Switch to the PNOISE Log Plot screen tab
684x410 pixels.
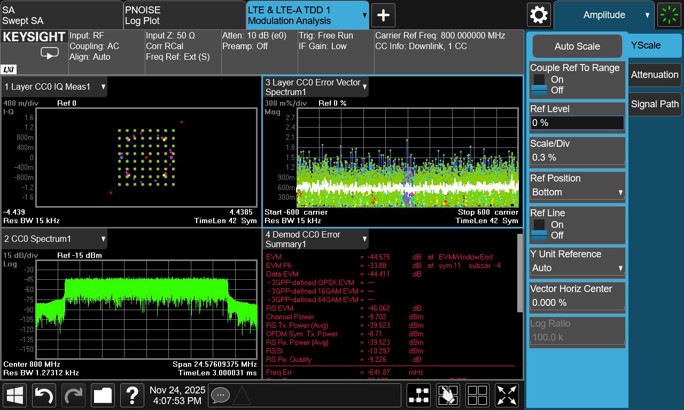point(184,15)
